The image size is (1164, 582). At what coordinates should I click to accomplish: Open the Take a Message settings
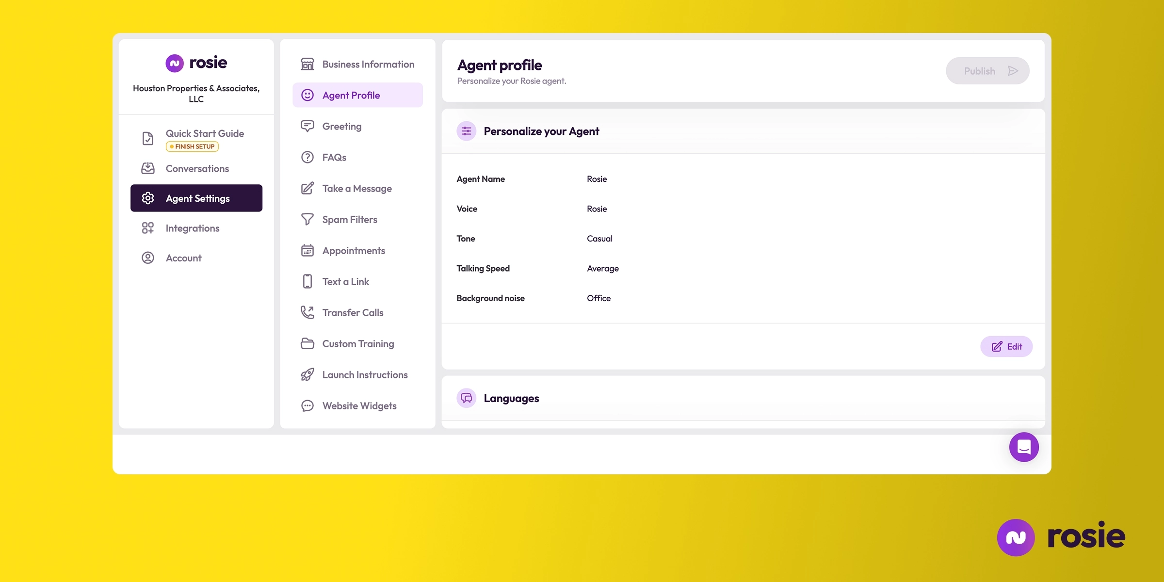coord(358,188)
